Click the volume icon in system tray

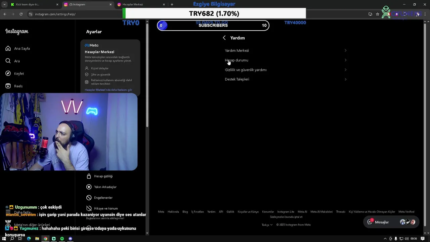(407, 239)
